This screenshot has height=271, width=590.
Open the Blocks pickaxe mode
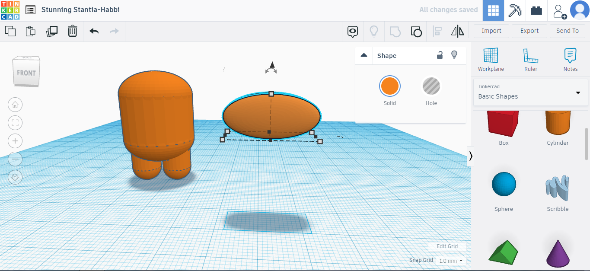coord(515,10)
